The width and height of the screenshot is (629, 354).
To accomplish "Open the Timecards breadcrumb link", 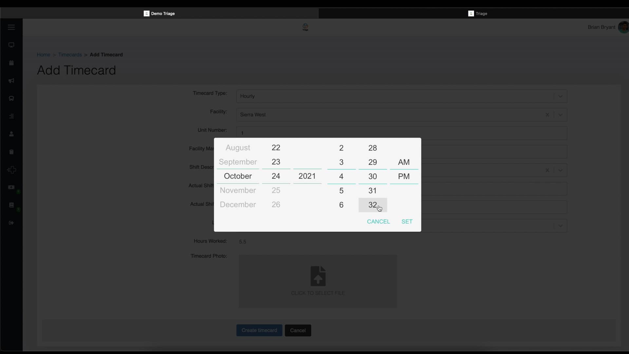I will (x=70, y=54).
